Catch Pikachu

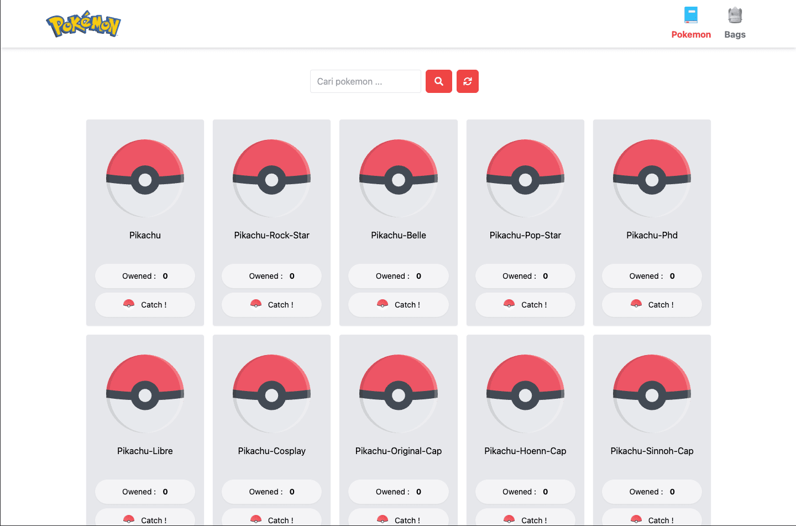pos(145,304)
